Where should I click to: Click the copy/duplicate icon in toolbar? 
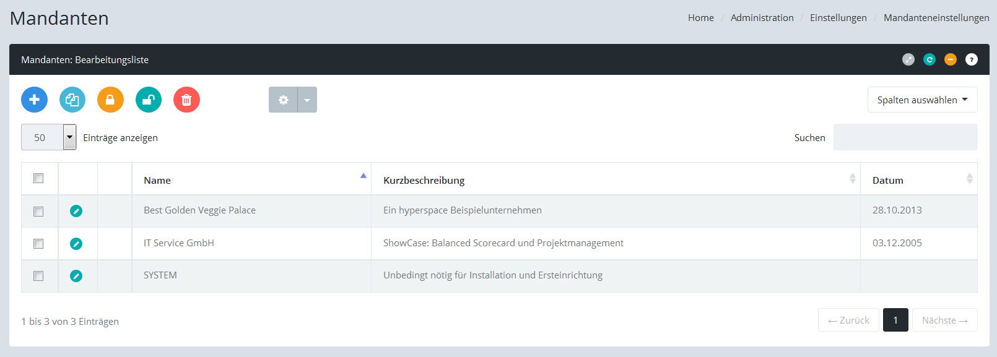[72, 100]
